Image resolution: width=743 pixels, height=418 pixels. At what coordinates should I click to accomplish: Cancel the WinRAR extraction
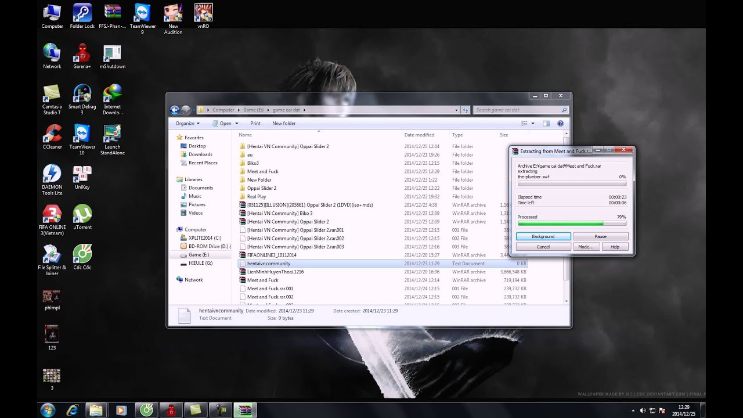tap(543, 247)
